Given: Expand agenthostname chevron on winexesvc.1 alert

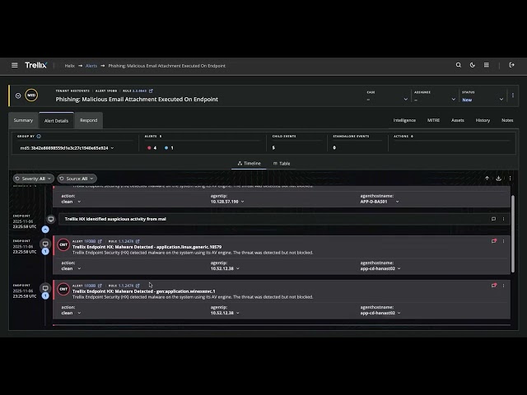Looking at the screenshot, I should pos(399,313).
